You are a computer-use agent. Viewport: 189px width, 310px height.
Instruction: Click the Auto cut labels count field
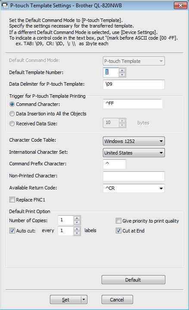(65, 231)
